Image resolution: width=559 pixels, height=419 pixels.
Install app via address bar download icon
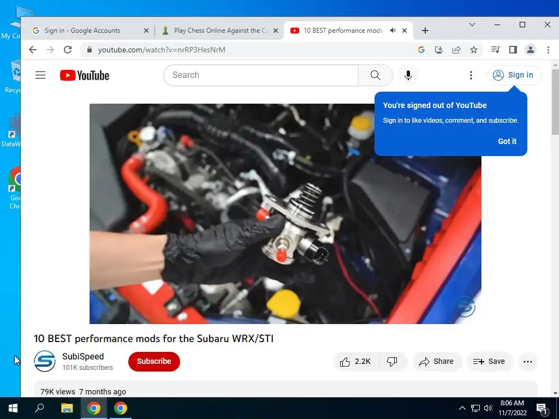click(x=438, y=50)
